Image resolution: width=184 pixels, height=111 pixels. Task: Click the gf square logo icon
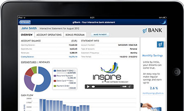pyautogui.click(x=160, y=44)
